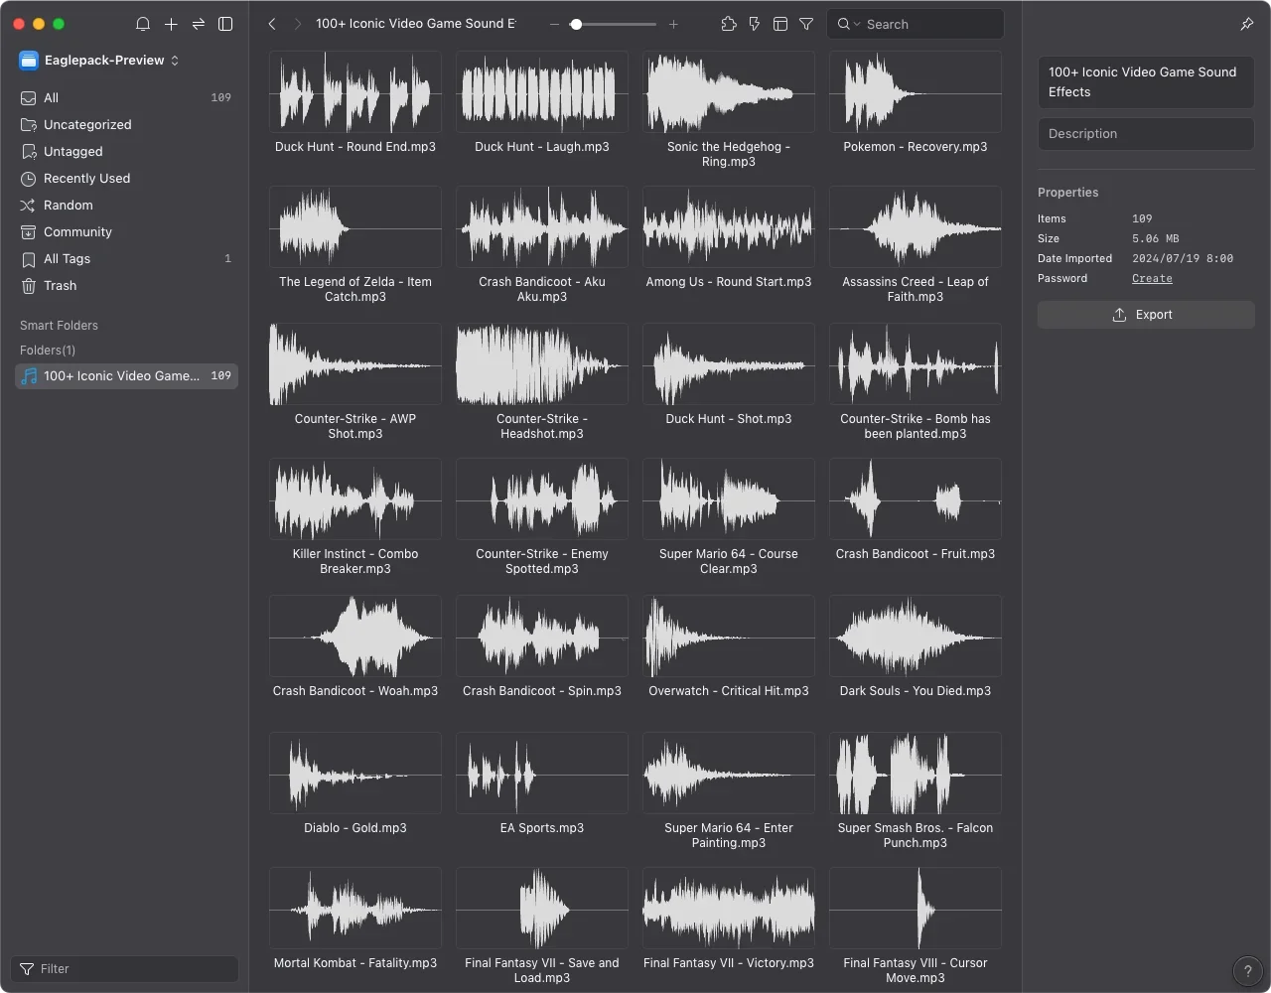Select Dark Souls - You Died.mp3
This screenshot has width=1271, height=993.
click(x=916, y=637)
